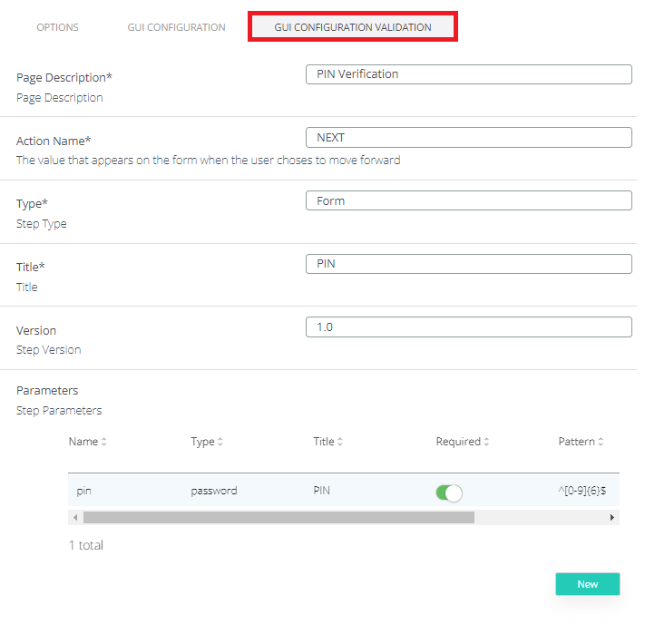The height and width of the screenshot is (624, 645).
Task: Toggle the Required switch for pin
Action: (449, 492)
